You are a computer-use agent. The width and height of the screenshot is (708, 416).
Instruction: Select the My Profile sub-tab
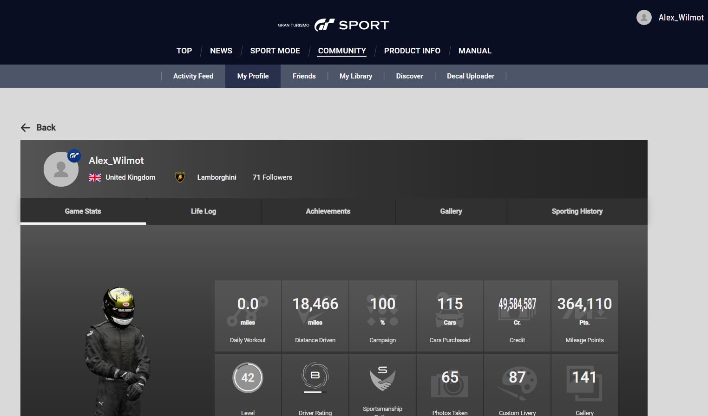point(253,76)
